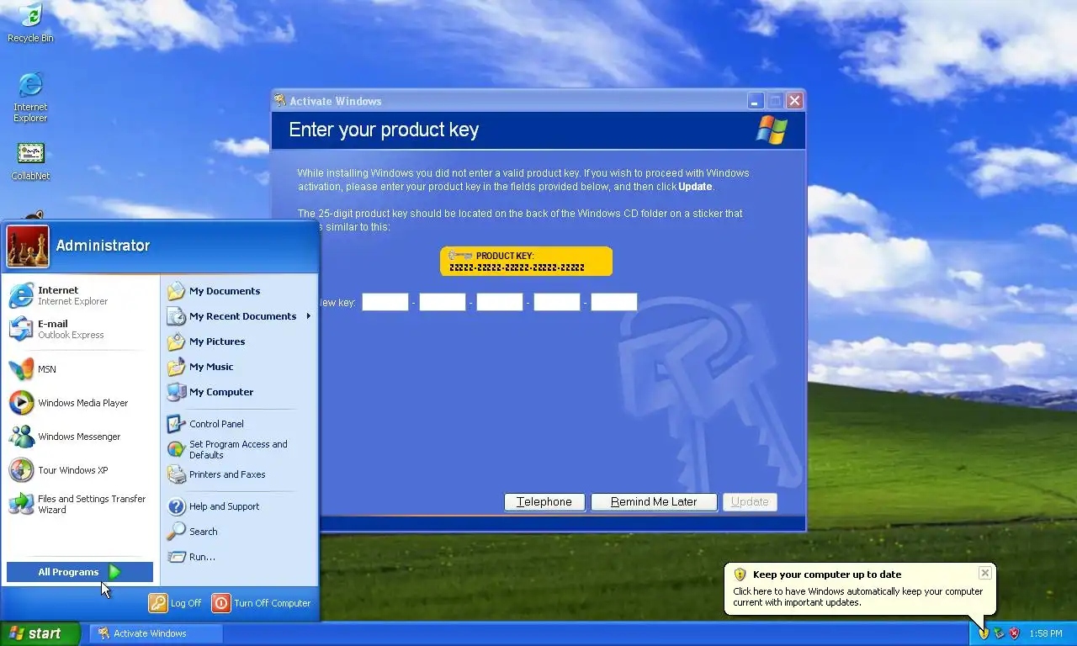Click Activate Windows title bar keys icon
This screenshot has width=1077, height=646.
[280, 101]
